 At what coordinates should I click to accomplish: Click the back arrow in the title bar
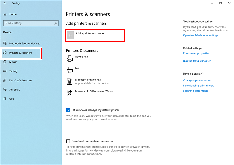point(5,3)
